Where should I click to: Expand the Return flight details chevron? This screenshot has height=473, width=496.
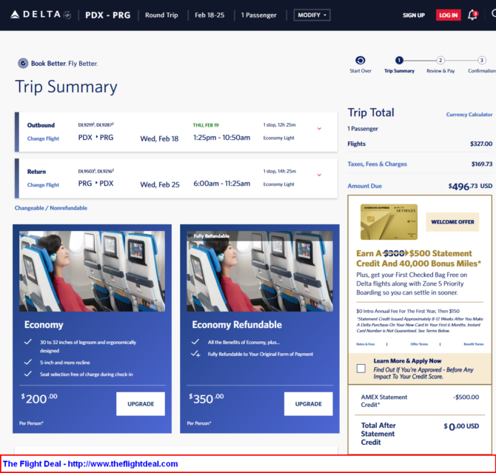coord(319,175)
